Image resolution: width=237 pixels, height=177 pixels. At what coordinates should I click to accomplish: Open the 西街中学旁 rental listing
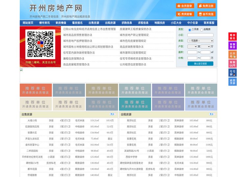tap(131, 157)
